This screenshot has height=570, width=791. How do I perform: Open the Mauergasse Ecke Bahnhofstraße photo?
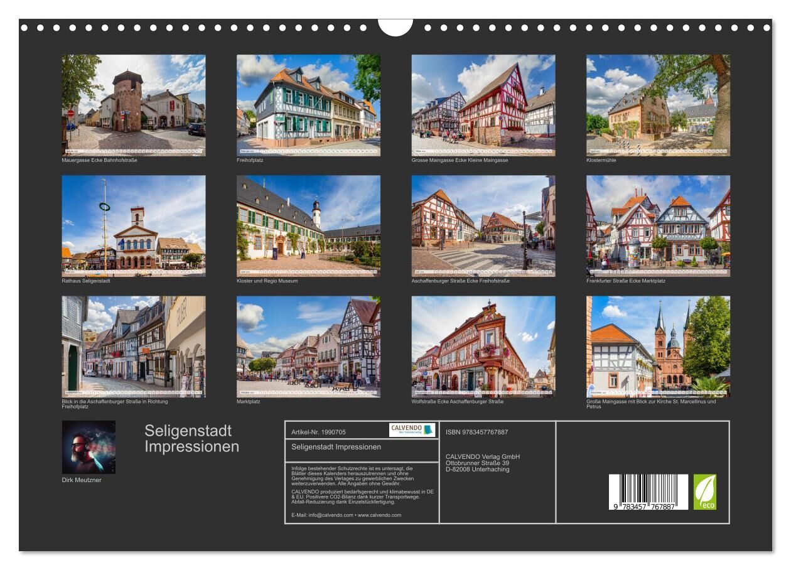[133, 105]
